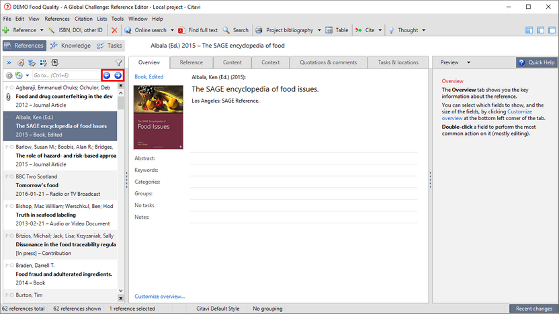Click the import filter icon
This screenshot has height=314, width=559.
tap(55, 63)
